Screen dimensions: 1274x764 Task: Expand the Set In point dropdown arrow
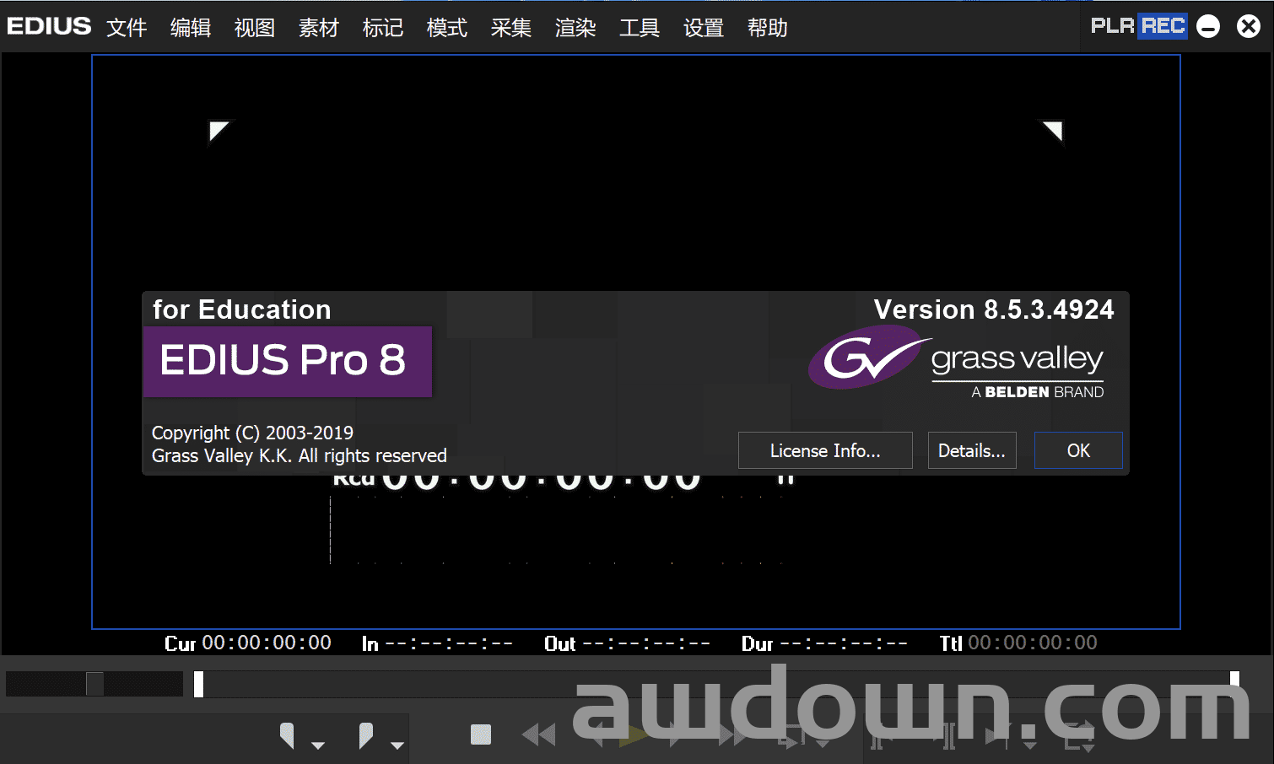318,745
